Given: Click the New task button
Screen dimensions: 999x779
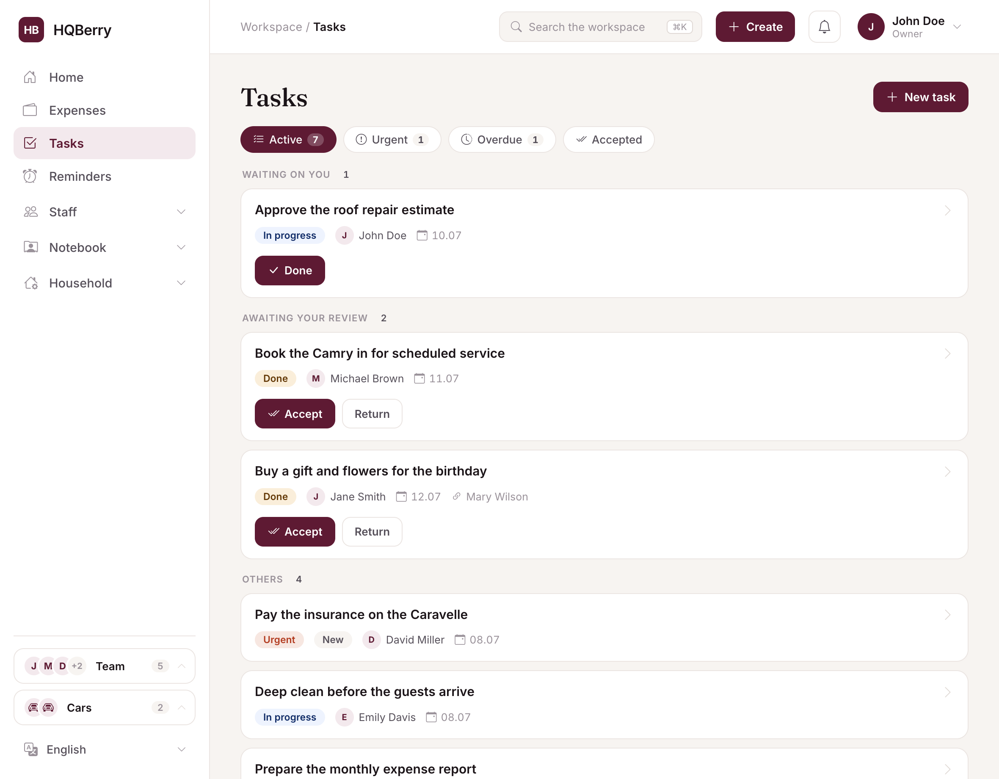Looking at the screenshot, I should click(x=920, y=97).
